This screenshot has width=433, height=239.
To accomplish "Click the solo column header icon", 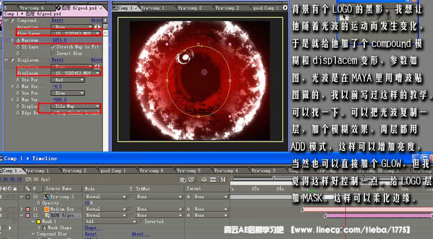I will tap(10, 189).
